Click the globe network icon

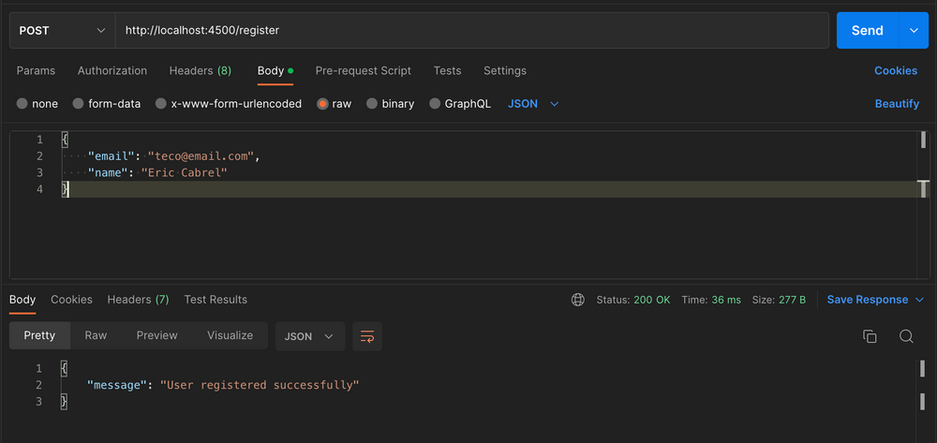point(578,300)
